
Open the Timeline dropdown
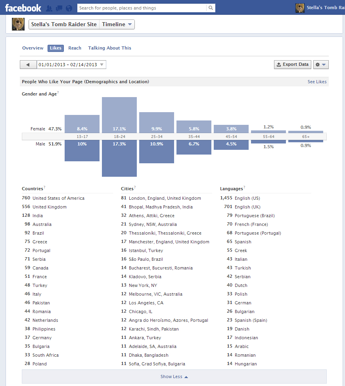point(117,25)
